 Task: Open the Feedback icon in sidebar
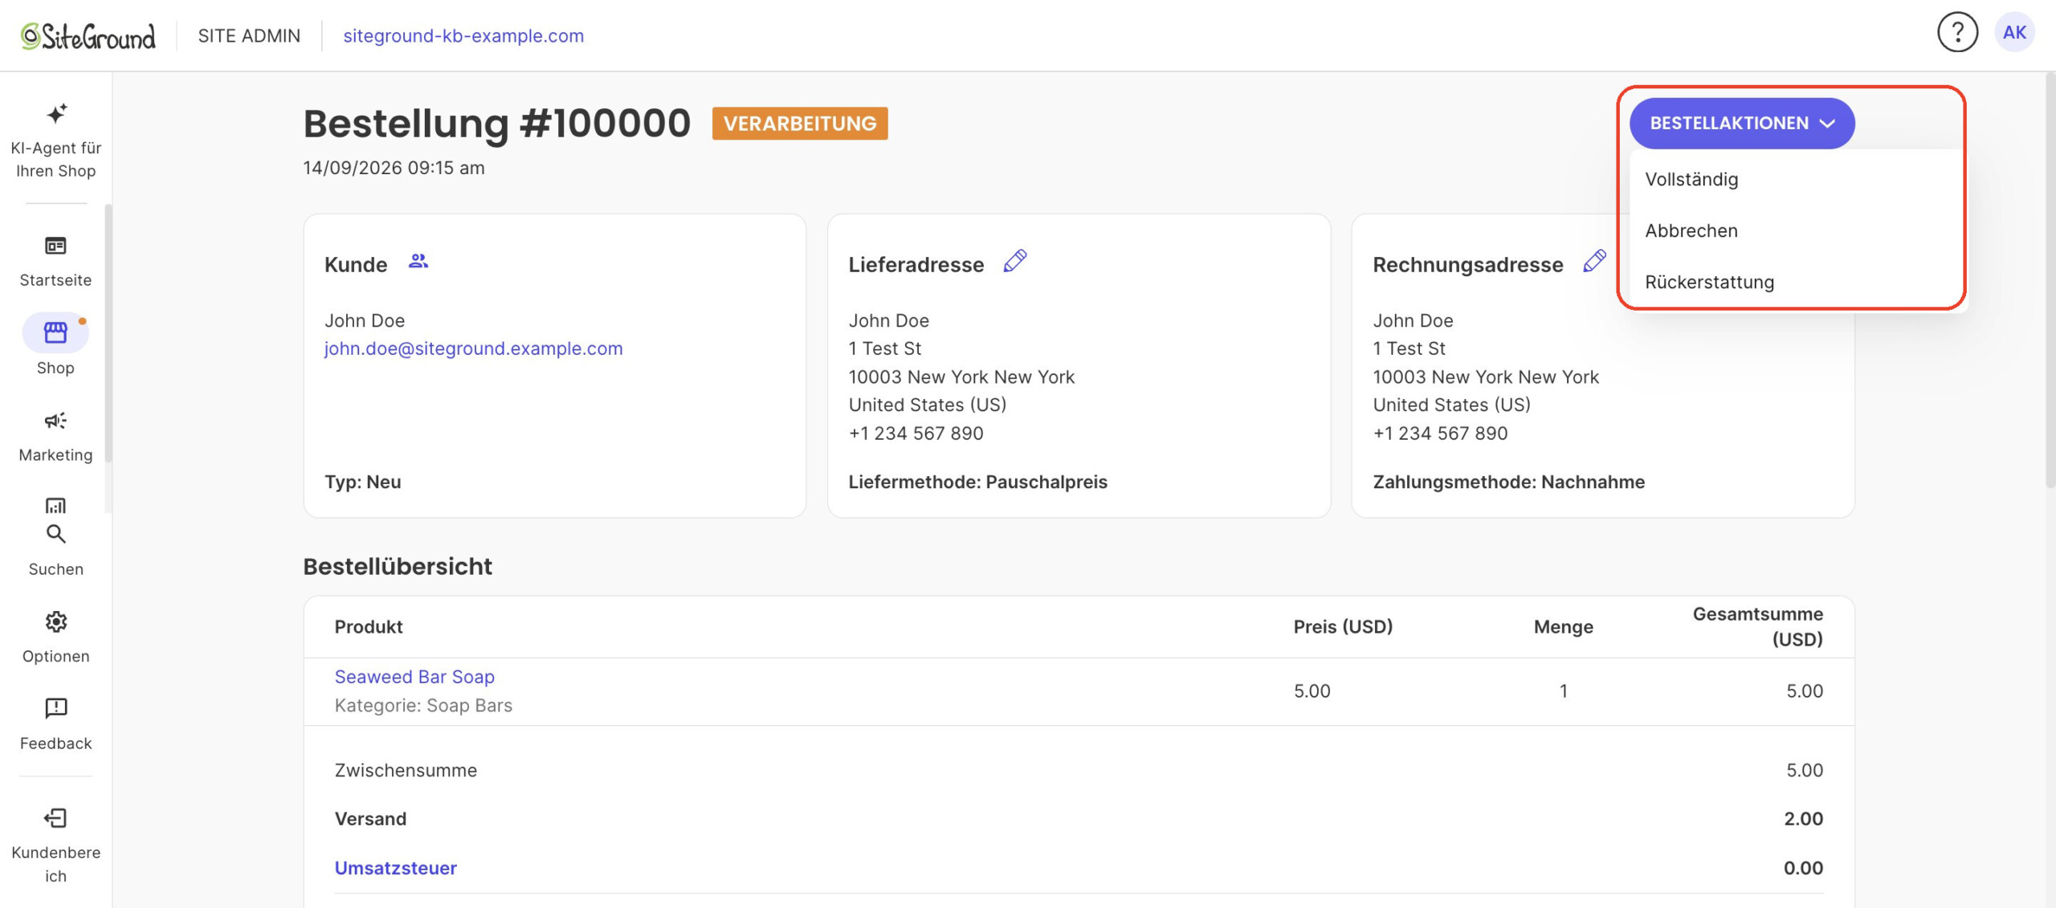coord(55,708)
